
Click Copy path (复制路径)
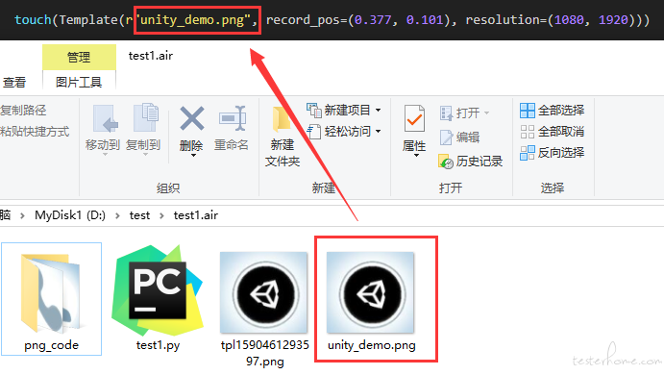coord(23,111)
